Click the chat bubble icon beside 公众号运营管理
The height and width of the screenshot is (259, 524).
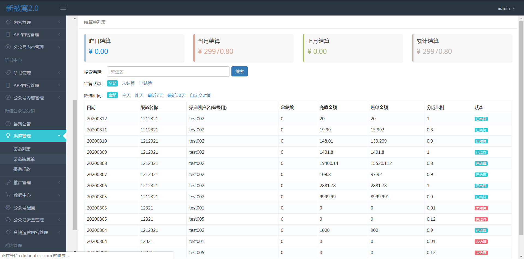tap(8, 220)
